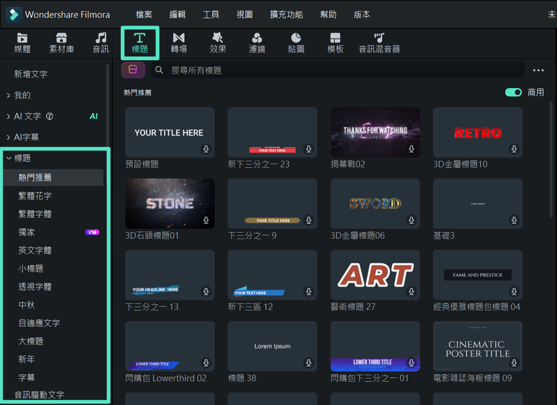The image size is (557, 405).
Task: Open the 模板 templates panel
Action: click(335, 43)
